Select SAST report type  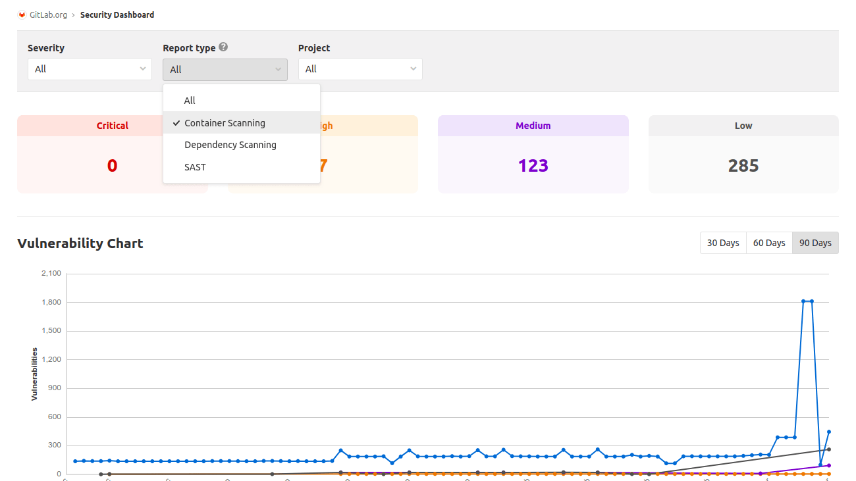tap(195, 166)
